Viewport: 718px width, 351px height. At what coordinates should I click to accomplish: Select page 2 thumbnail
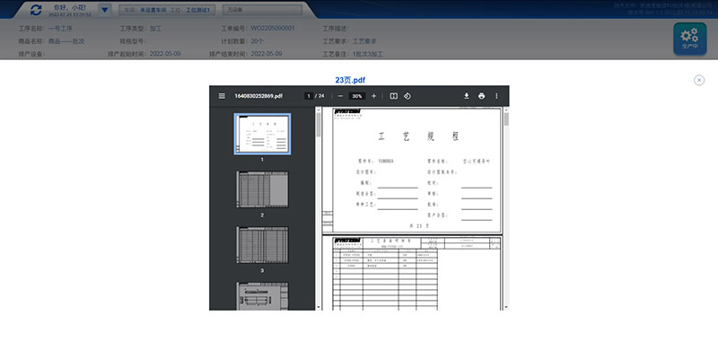click(x=262, y=189)
